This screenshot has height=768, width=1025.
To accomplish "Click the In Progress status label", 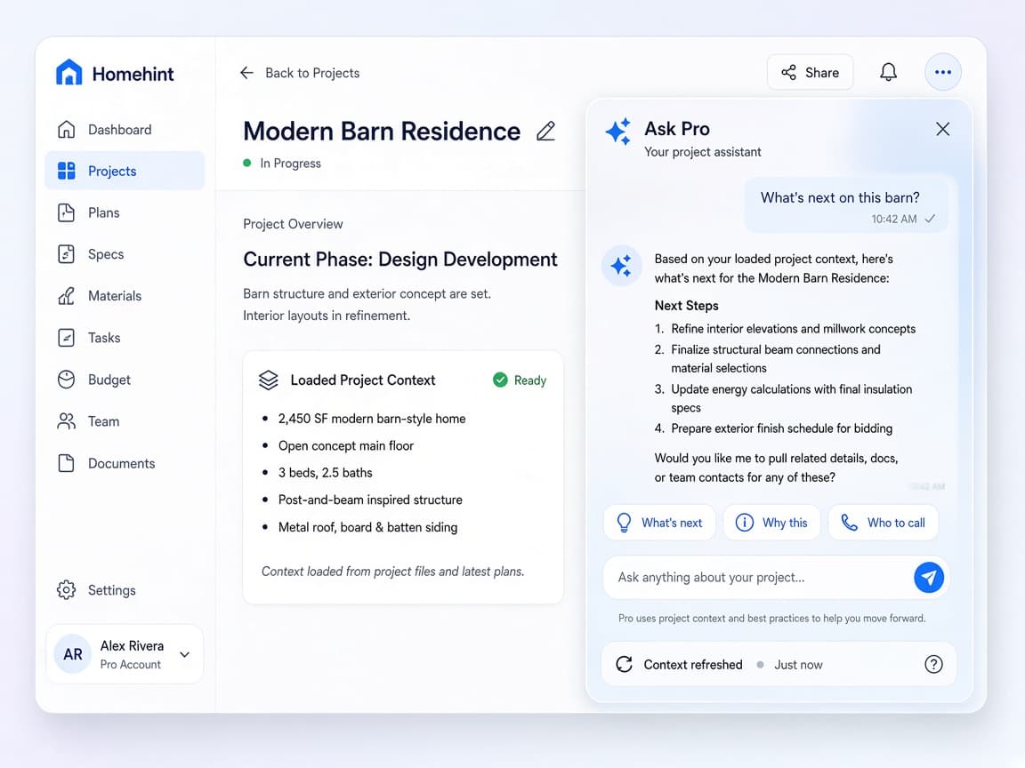I will pyautogui.click(x=290, y=164).
